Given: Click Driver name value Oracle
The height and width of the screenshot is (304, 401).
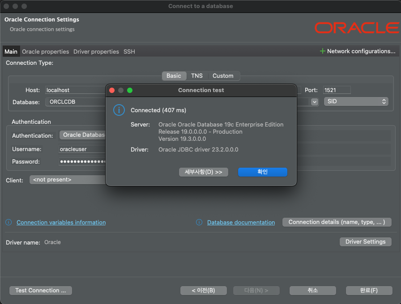Looking at the screenshot, I should pos(52,242).
